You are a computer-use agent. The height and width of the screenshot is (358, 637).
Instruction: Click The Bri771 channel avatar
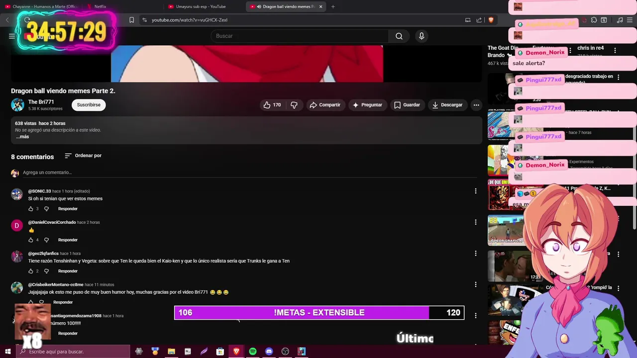(17, 105)
